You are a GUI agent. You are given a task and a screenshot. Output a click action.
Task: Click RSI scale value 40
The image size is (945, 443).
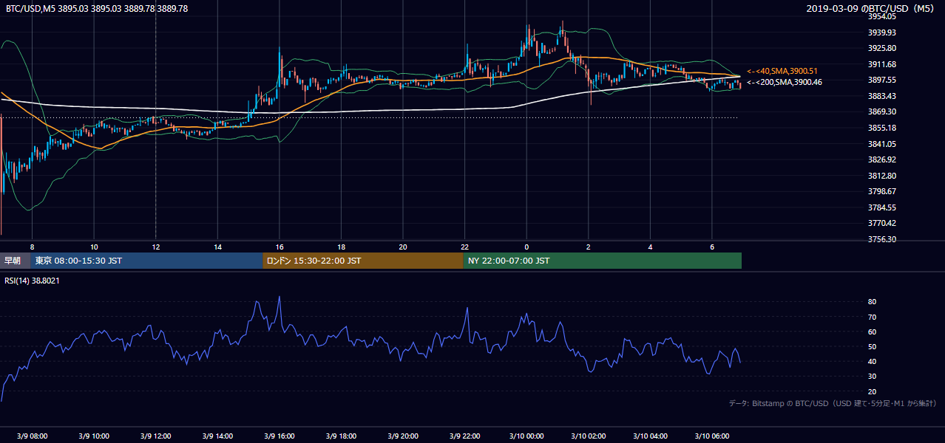[x=872, y=361]
